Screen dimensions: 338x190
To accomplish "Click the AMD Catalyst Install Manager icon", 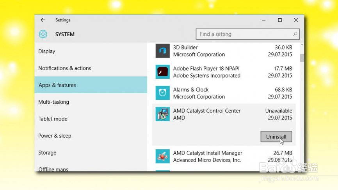I will click(x=162, y=156).
